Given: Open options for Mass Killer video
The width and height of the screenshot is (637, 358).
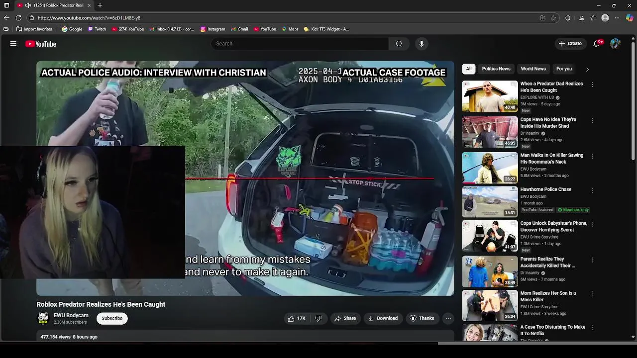Looking at the screenshot, I should point(593,294).
